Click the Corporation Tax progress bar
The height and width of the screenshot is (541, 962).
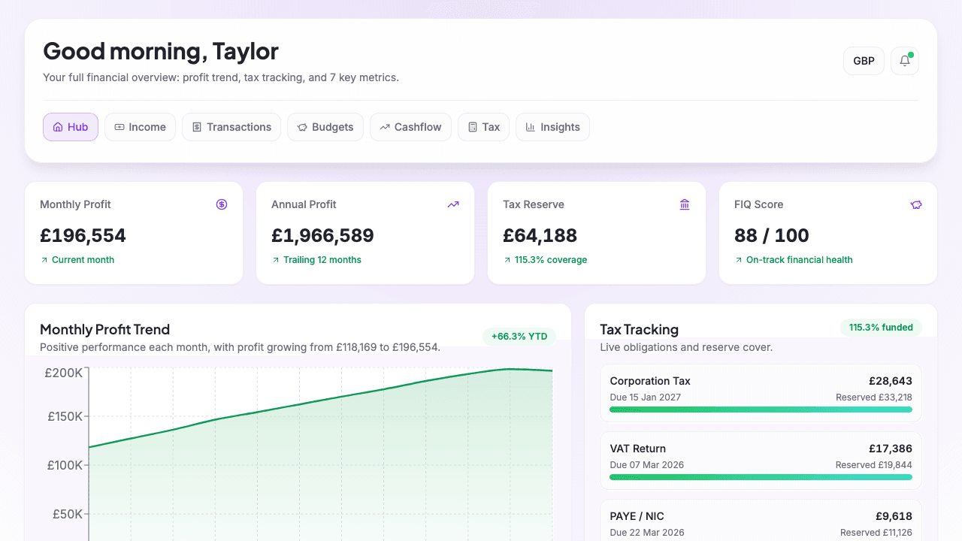761,410
